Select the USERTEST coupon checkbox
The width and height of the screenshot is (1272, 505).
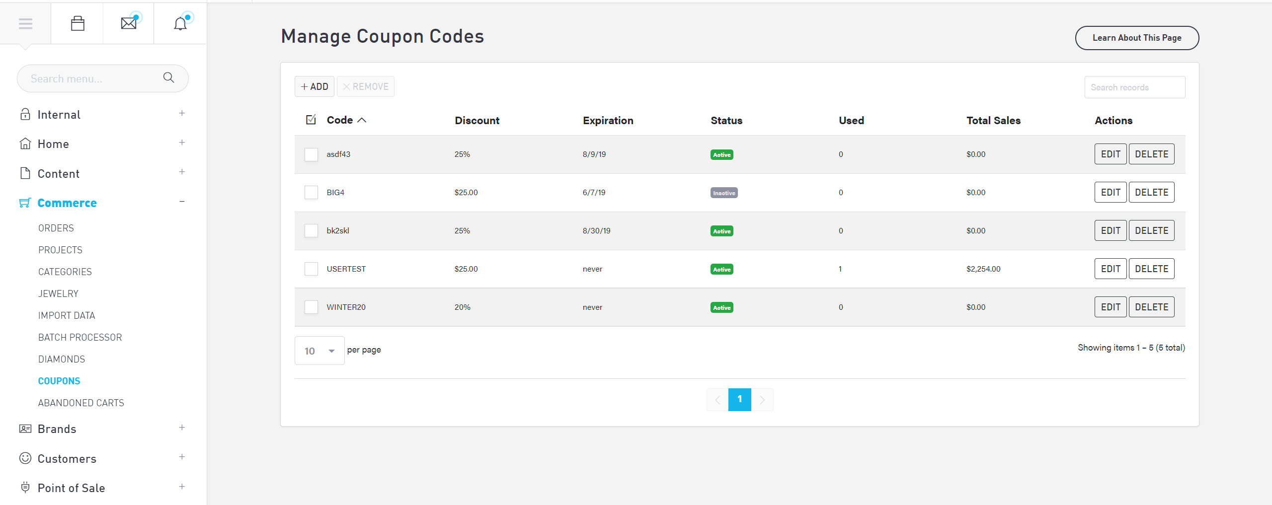(311, 269)
